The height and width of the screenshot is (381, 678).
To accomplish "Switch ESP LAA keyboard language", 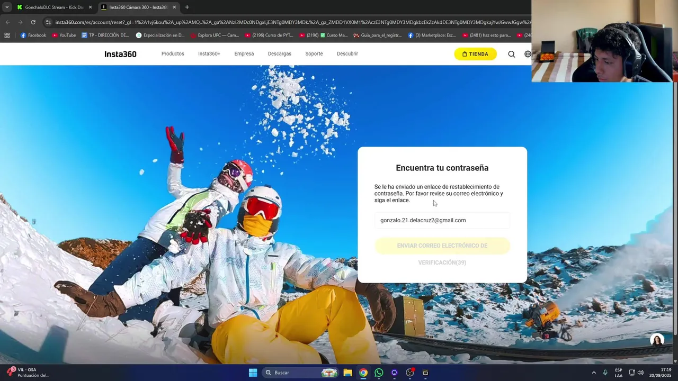I will [619, 373].
